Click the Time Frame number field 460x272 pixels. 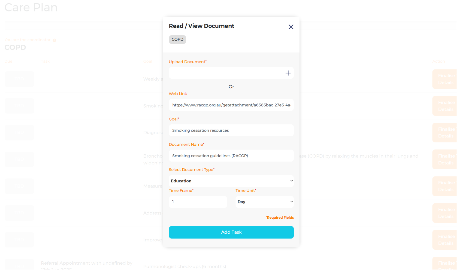(198, 202)
